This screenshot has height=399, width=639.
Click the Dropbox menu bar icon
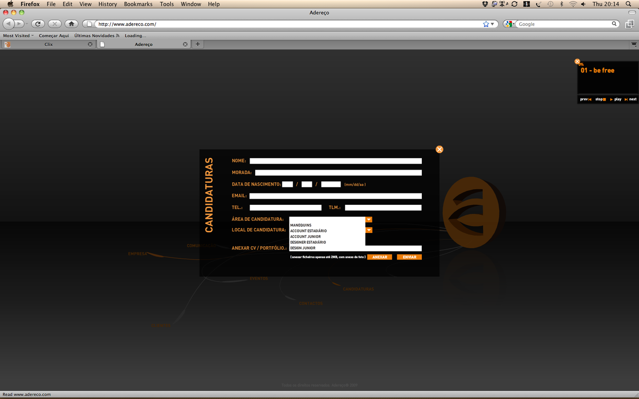[x=485, y=4]
